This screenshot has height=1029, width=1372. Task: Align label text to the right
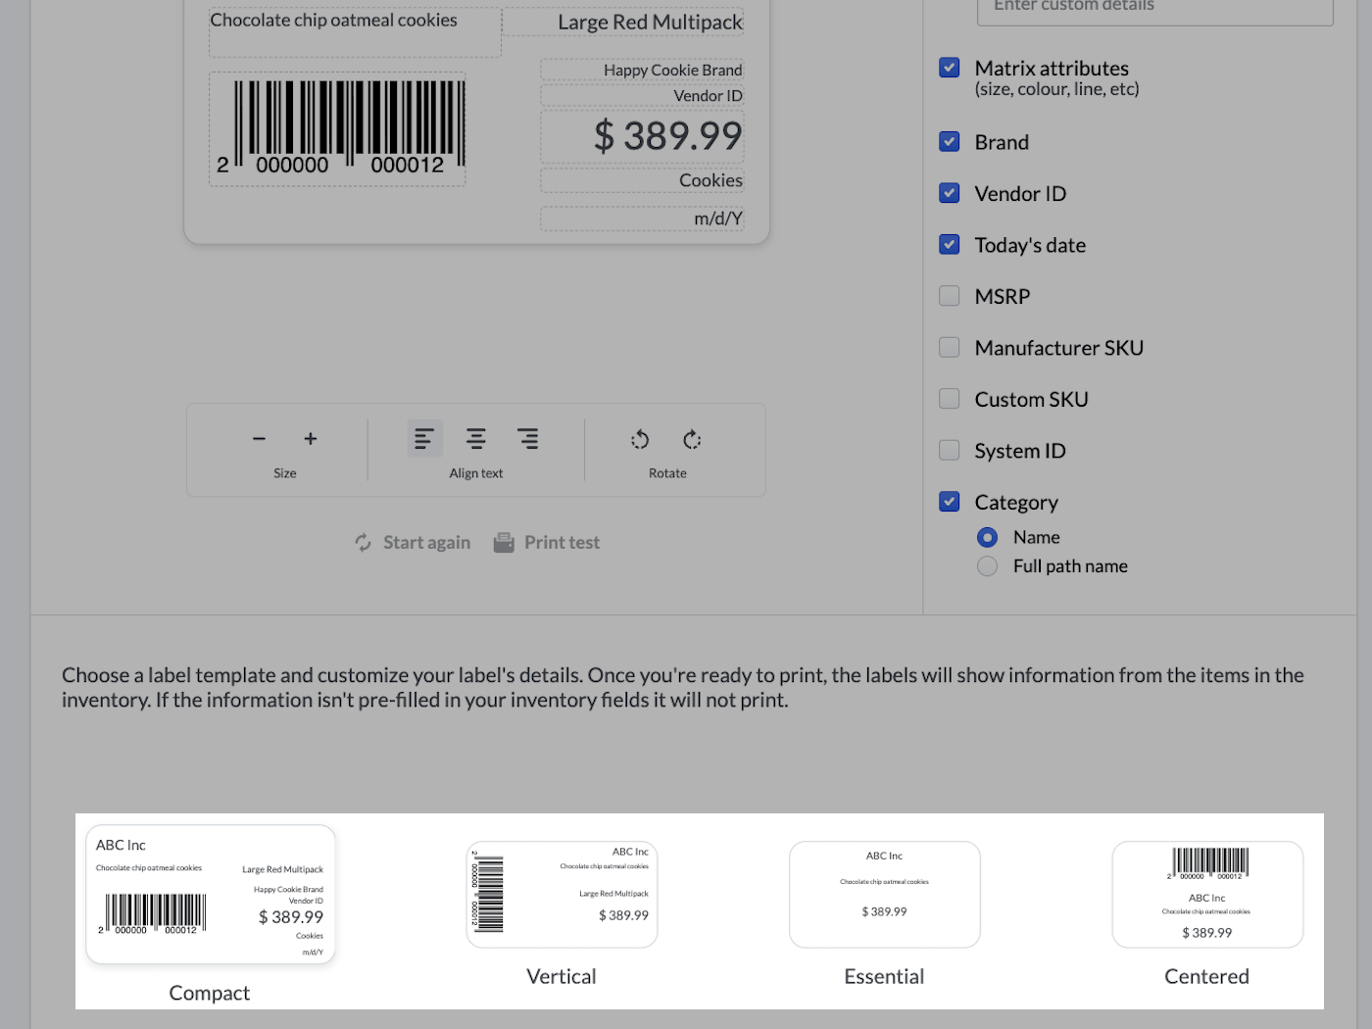click(528, 439)
